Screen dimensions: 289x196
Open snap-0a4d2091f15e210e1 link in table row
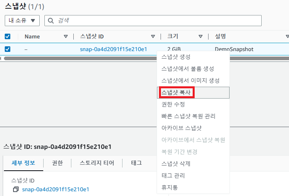tap(113, 49)
